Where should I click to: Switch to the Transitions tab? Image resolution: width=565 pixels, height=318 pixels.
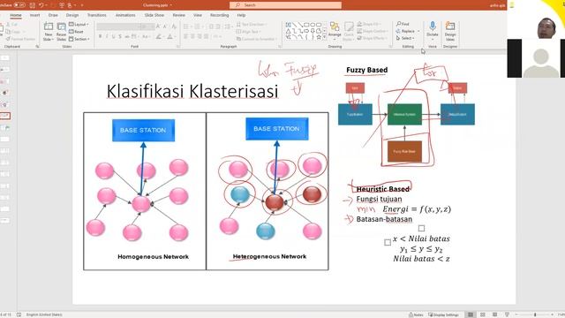(x=96, y=15)
